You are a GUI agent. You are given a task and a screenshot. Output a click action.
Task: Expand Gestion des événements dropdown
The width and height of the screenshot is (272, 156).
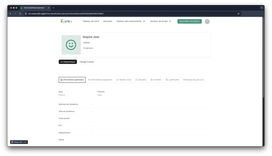[x=131, y=21]
